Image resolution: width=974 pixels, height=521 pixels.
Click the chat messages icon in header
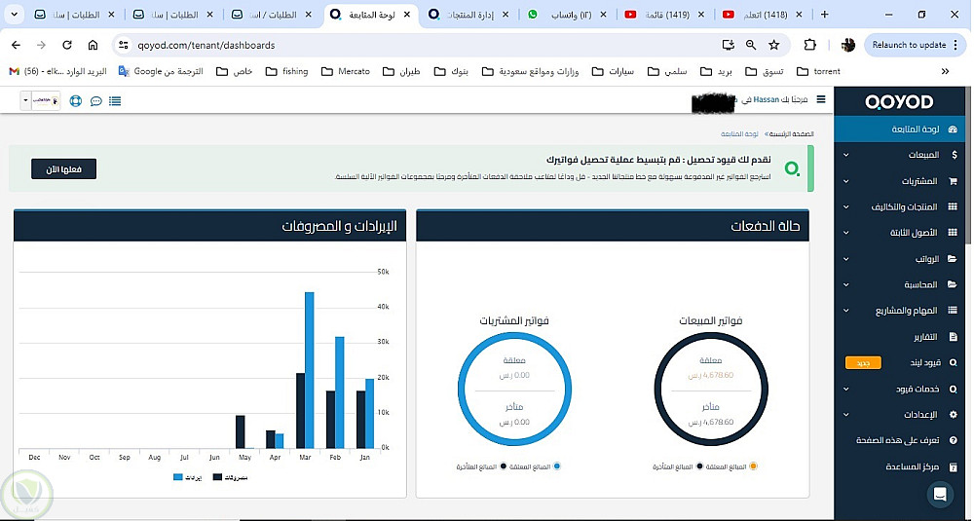(95, 101)
